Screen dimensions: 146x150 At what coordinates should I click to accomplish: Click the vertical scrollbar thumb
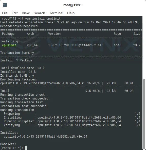144,114
